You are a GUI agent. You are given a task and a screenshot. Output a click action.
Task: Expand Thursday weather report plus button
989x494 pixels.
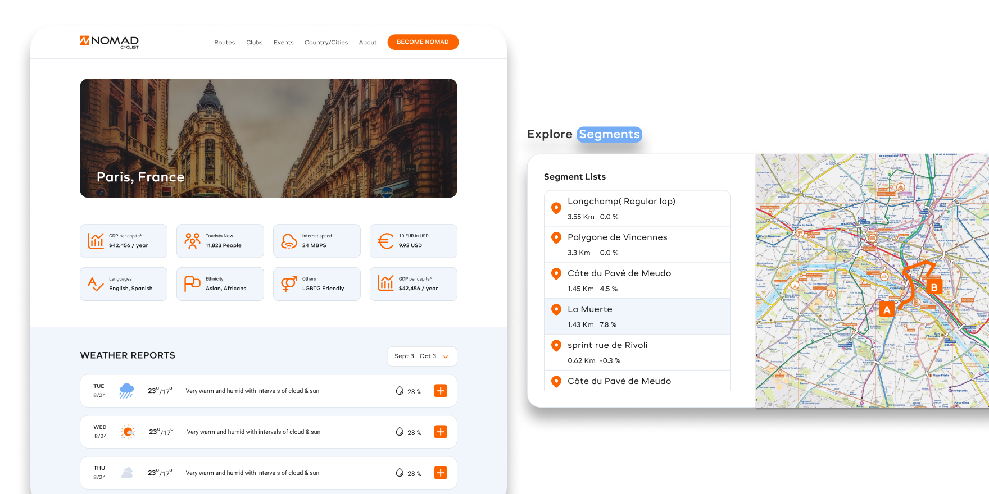(441, 473)
